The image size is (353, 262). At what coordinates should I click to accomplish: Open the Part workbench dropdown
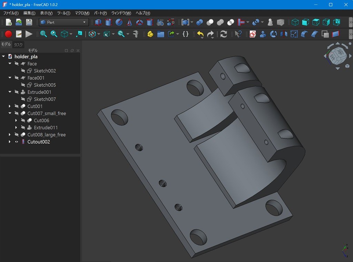coord(64,22)
